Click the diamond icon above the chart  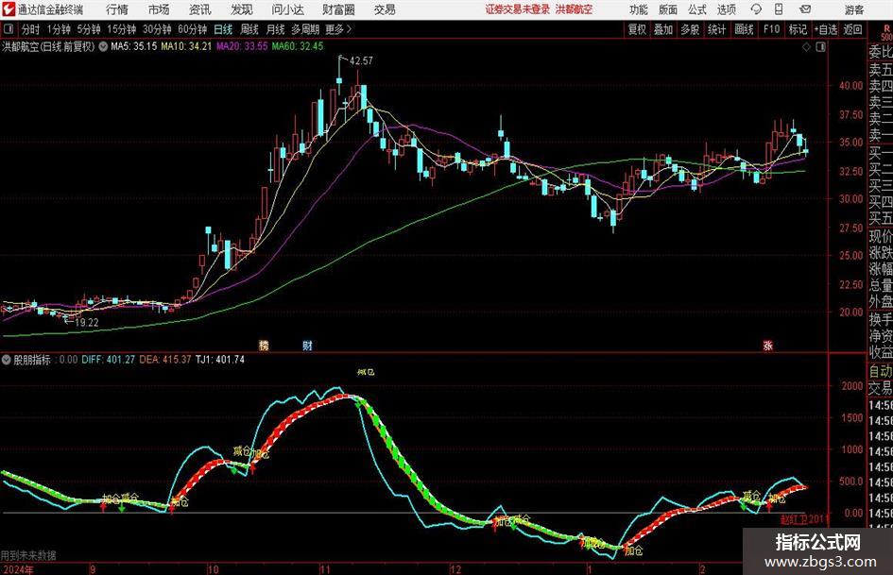tap(806, 46)
